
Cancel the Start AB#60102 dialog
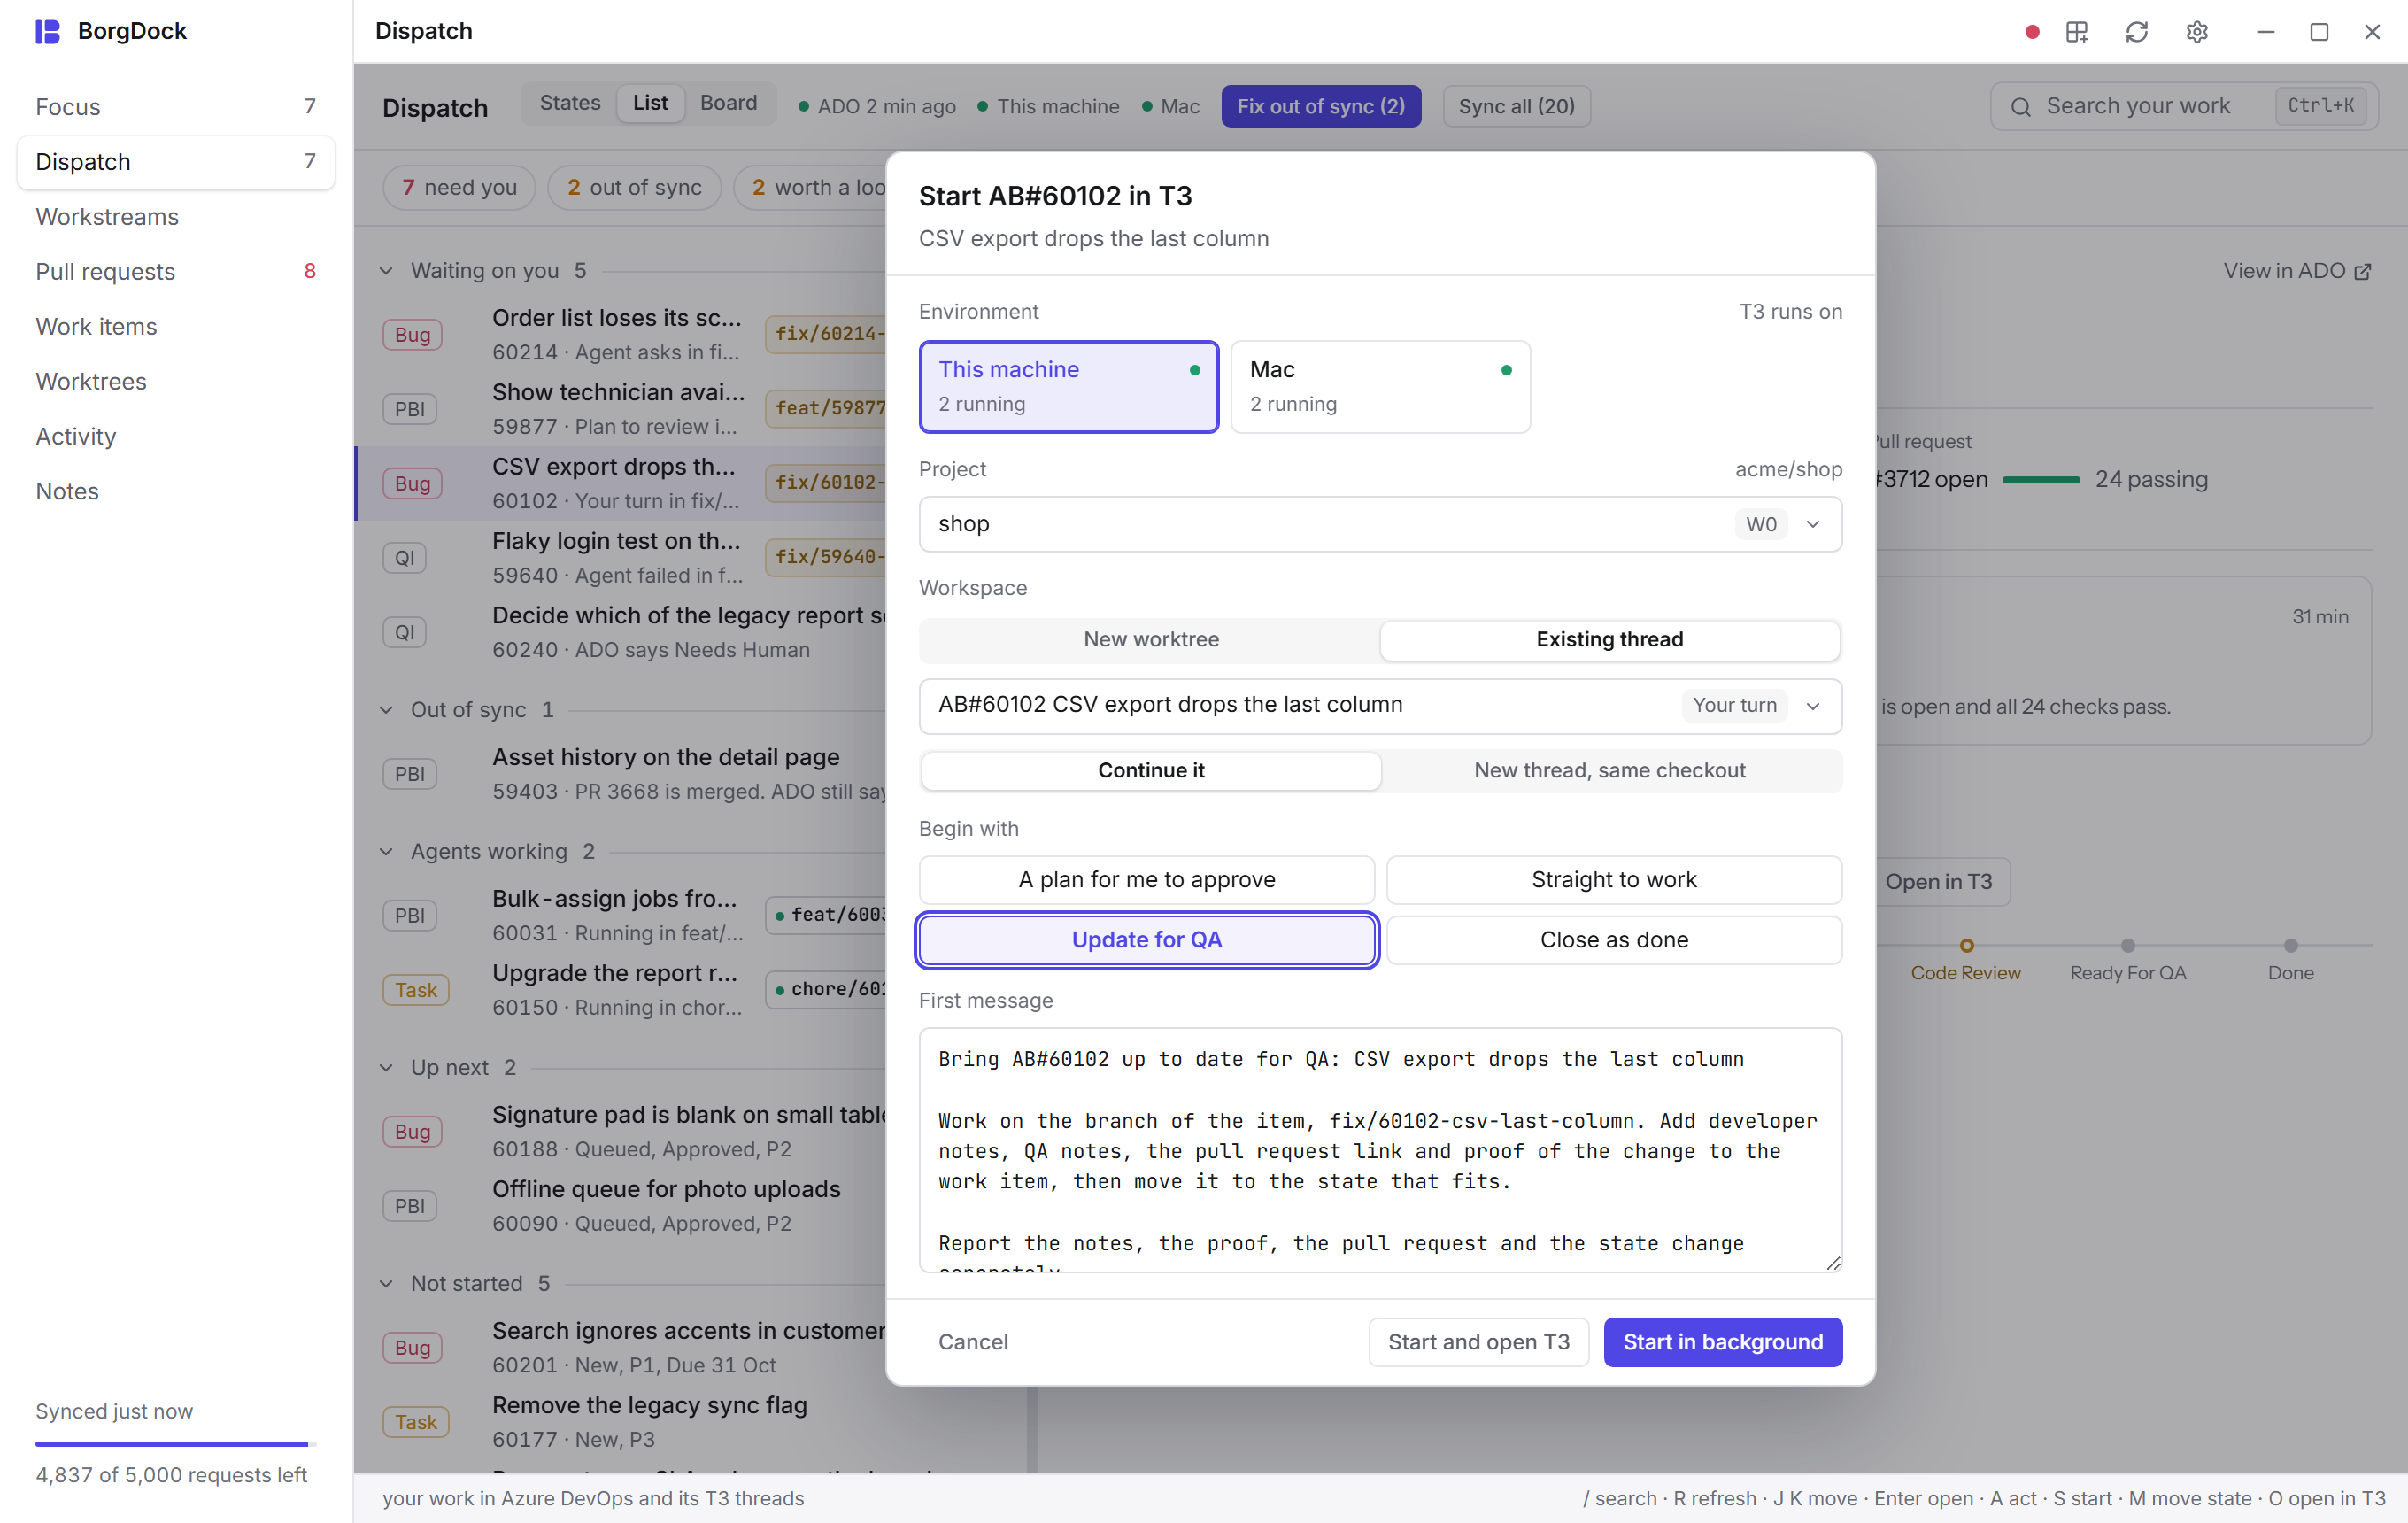point(972,1342)
